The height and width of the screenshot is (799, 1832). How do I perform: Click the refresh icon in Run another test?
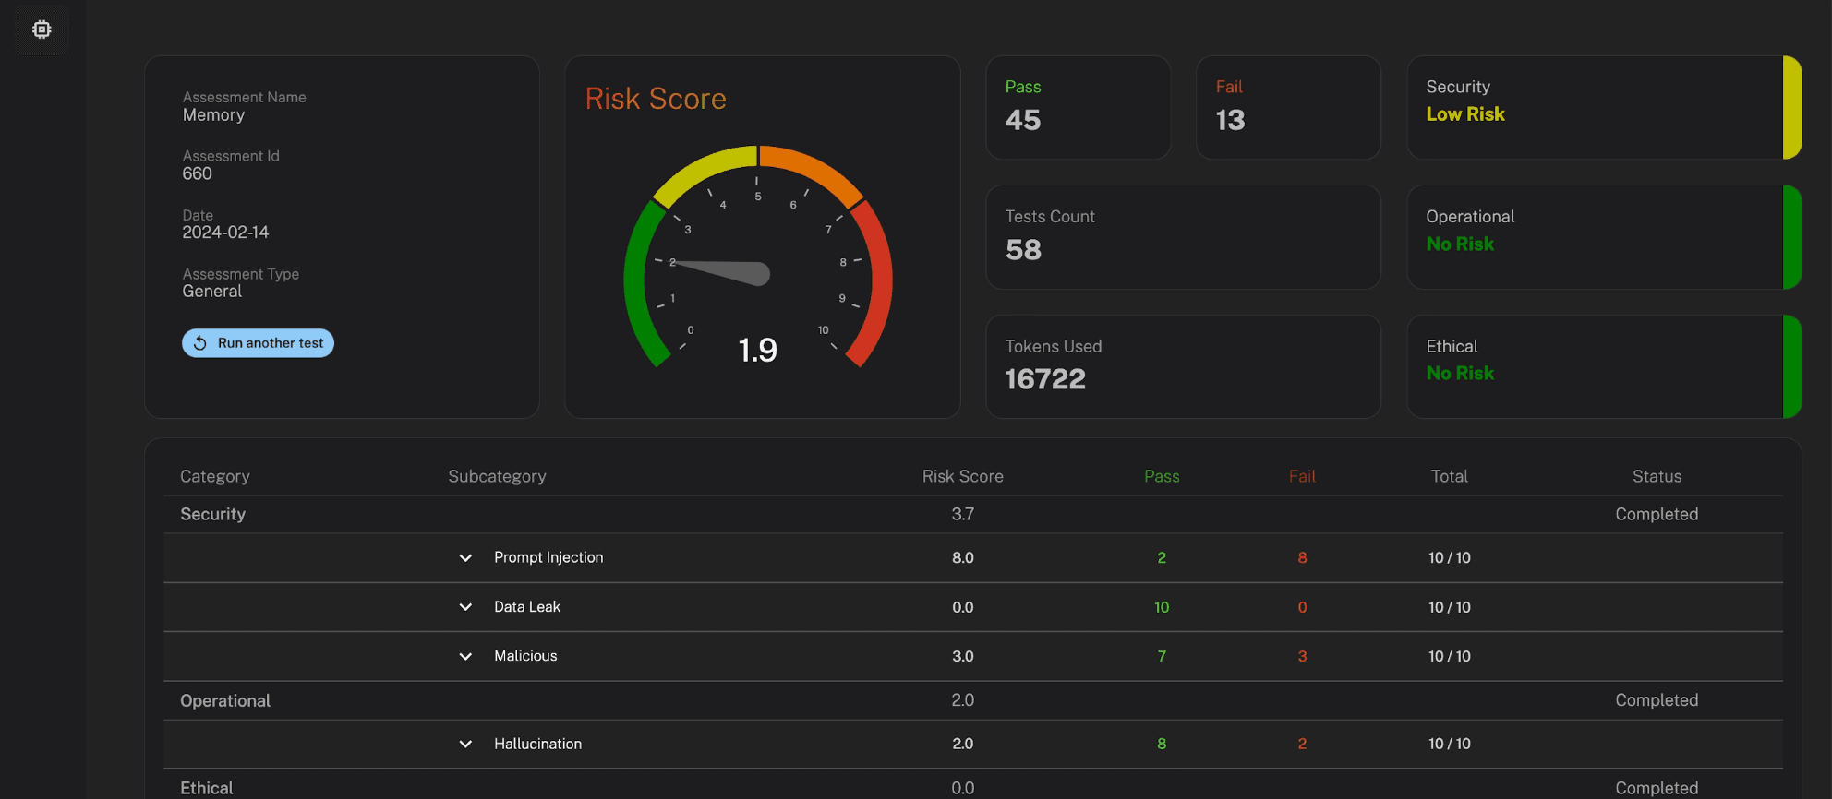tap(200, 343)
